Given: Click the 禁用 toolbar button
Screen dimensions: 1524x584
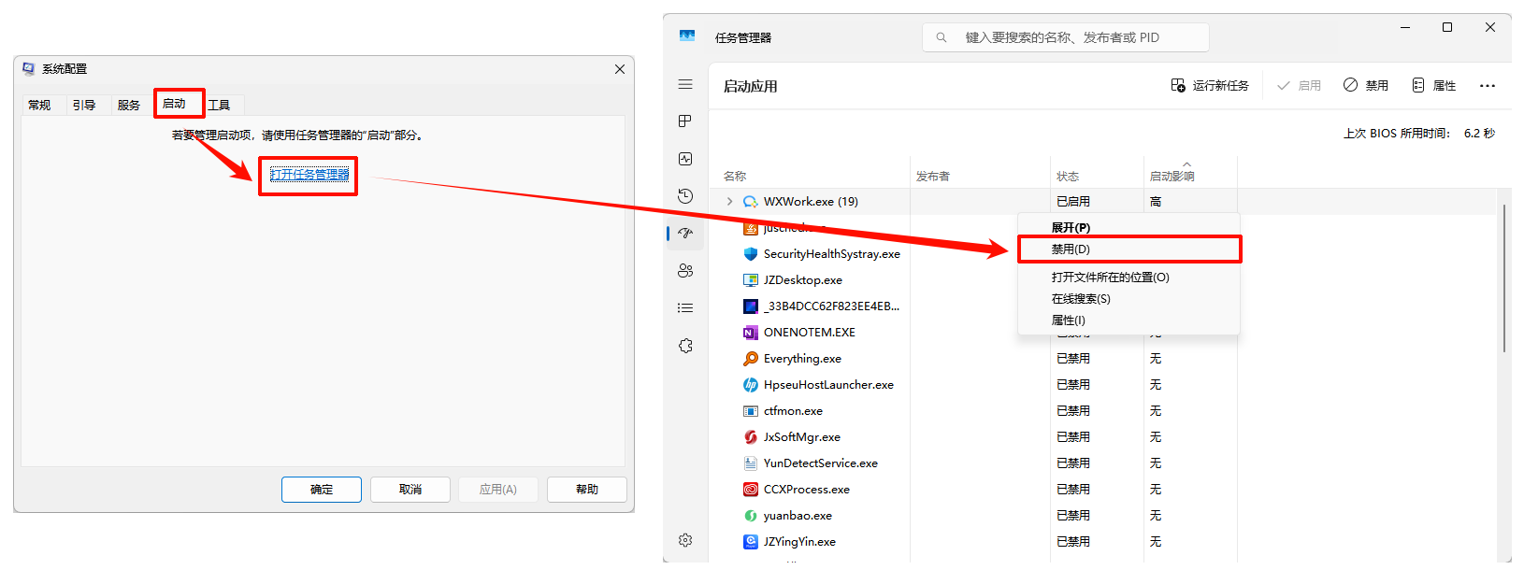Looking at the screenshot, I should 1366,86.
